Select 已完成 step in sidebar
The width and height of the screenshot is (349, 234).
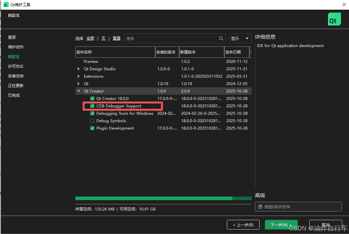pos(14,95)
